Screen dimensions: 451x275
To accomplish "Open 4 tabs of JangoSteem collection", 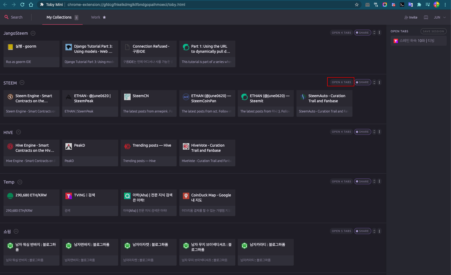I will (x=341, y=33).
